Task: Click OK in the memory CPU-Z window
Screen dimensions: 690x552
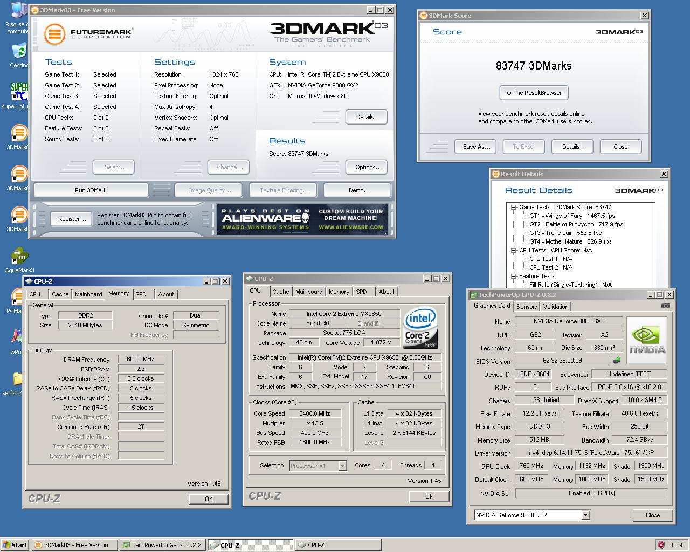Action: pyautogui.click(x=209, y=499)
